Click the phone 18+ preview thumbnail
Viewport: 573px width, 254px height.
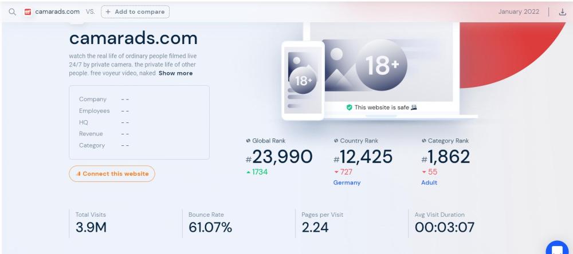[302, 79]
